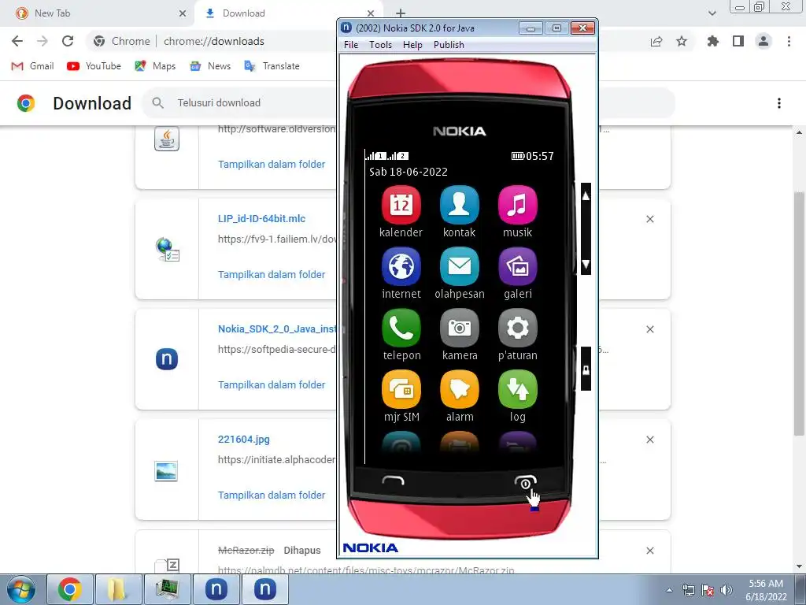Open Maps bookmark

pyautogui.click(x=155, y=66)
